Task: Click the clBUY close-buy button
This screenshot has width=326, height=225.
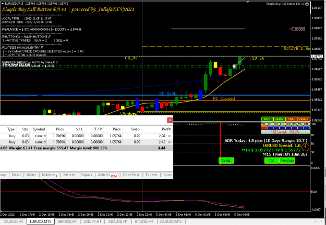Action: pyautogui.click(x=280, y=119)
